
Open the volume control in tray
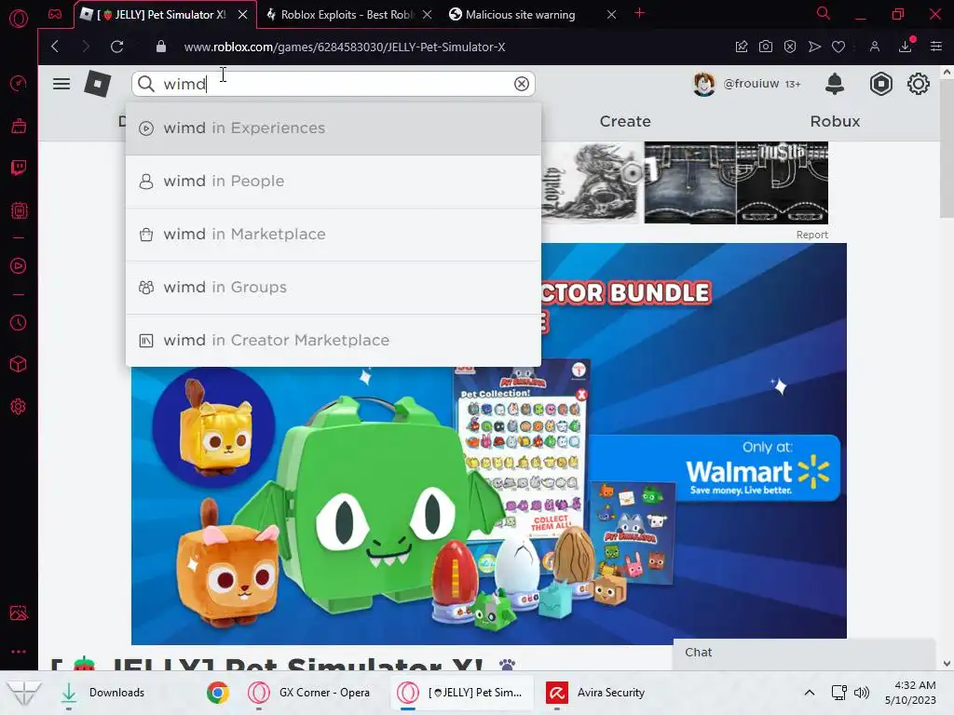862,693
